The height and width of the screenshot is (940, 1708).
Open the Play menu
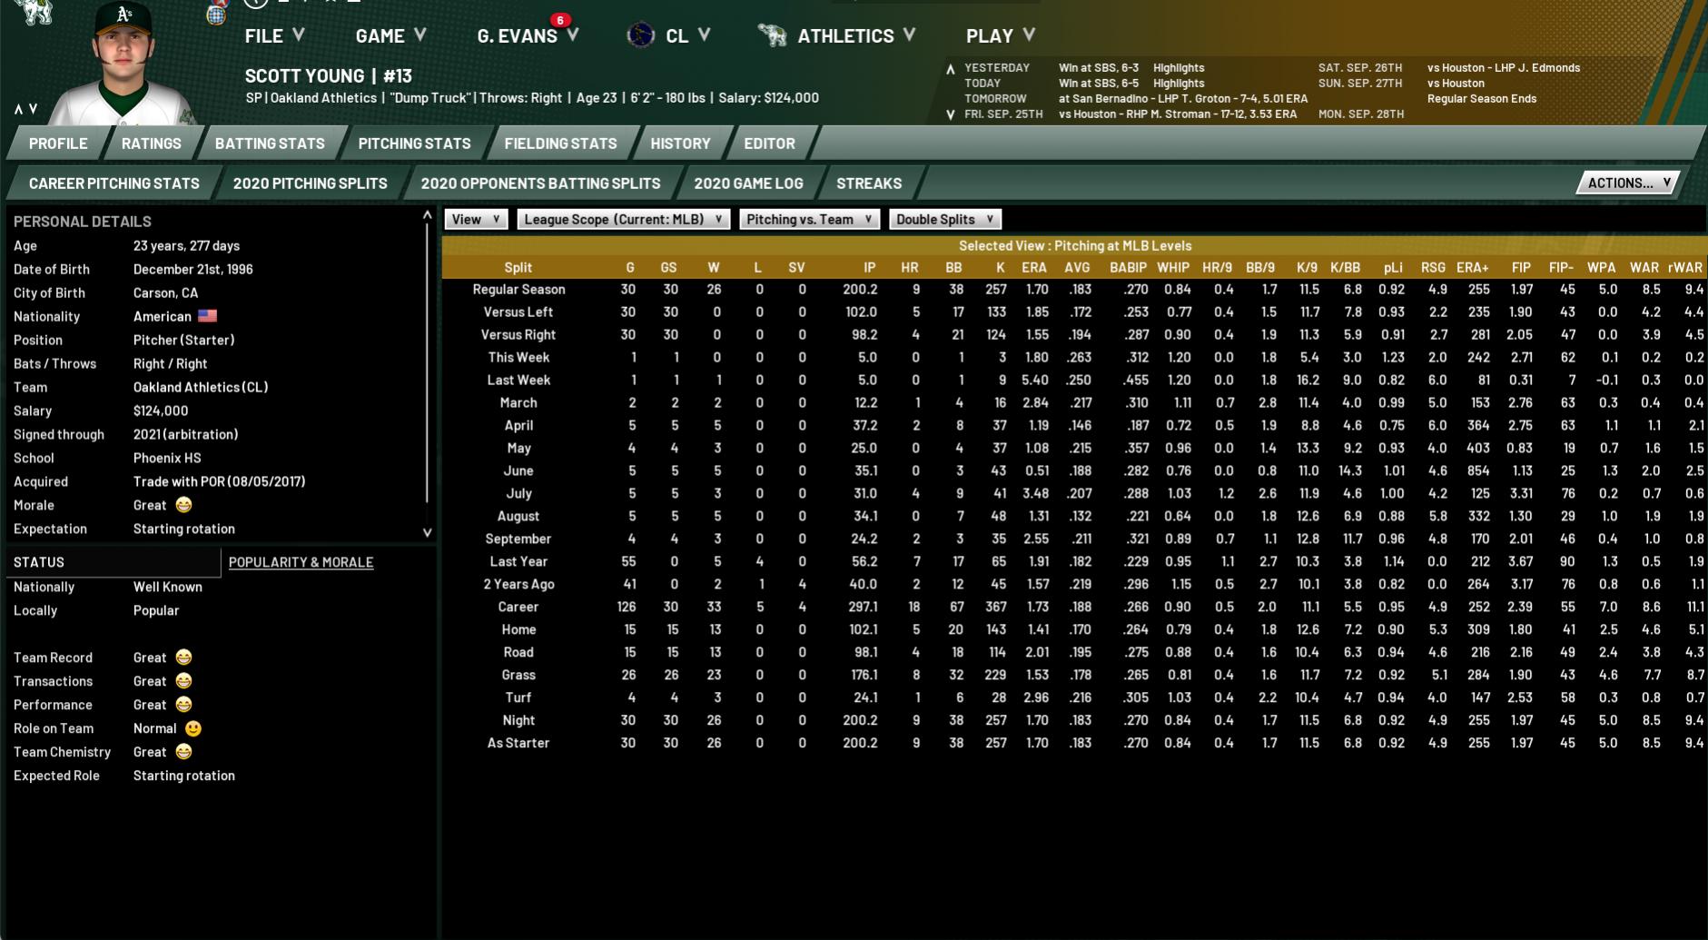click(x=1000, y=35)
